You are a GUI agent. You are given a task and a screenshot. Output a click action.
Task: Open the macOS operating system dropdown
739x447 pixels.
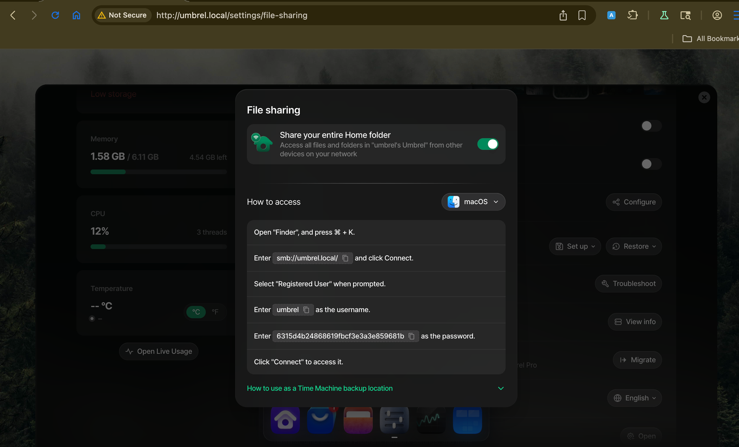tap(473, 202)
